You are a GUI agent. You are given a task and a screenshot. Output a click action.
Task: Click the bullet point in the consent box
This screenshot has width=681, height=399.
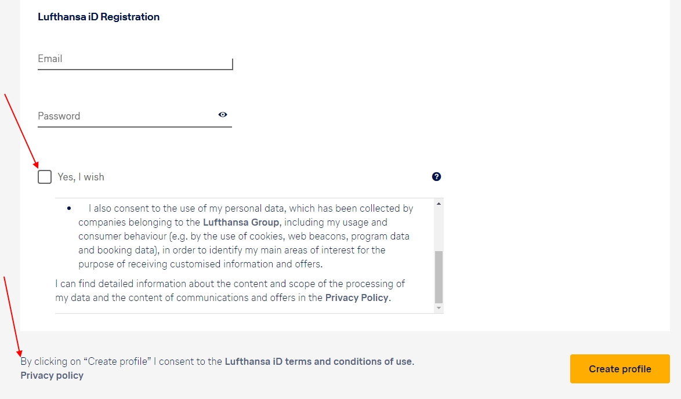click(69, 208)
